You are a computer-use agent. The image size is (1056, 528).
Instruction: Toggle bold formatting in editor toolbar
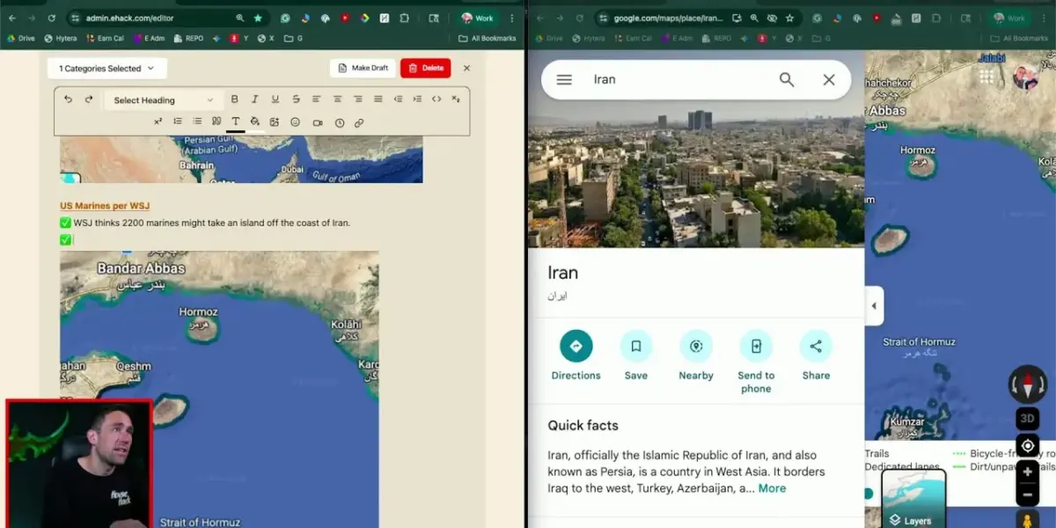coord(234,99)
